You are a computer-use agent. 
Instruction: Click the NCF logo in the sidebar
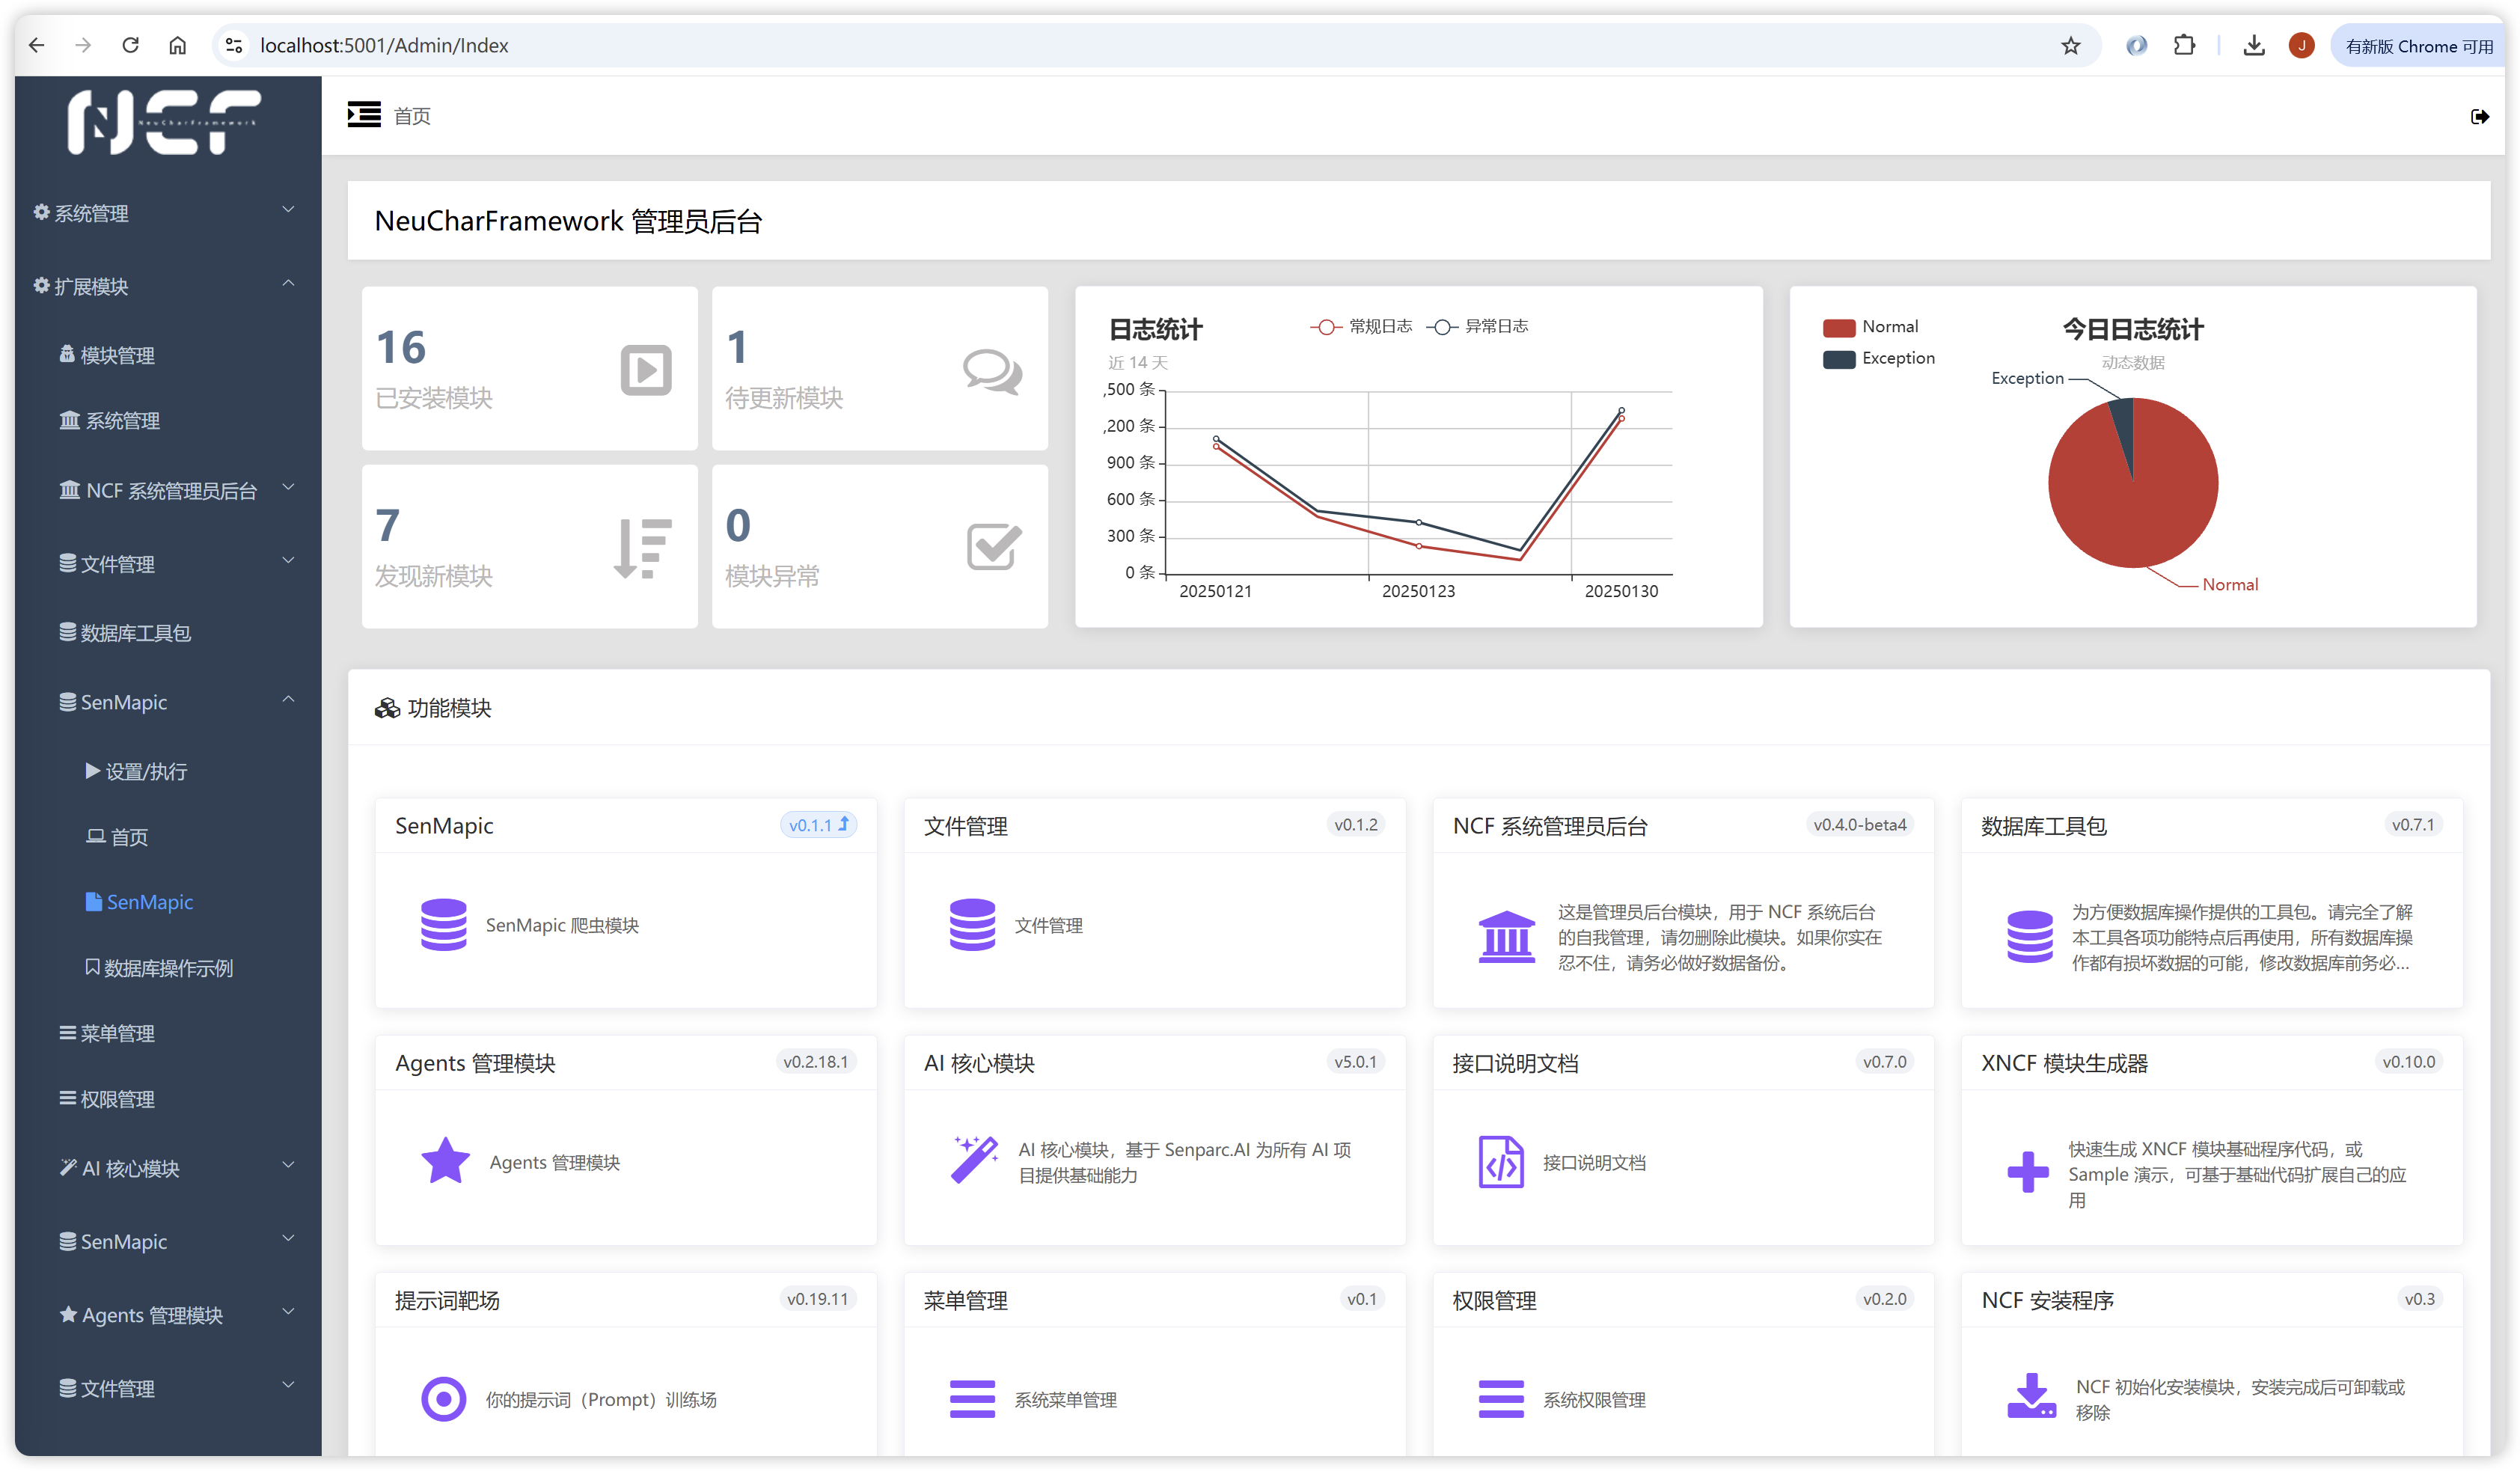(165, 121)
